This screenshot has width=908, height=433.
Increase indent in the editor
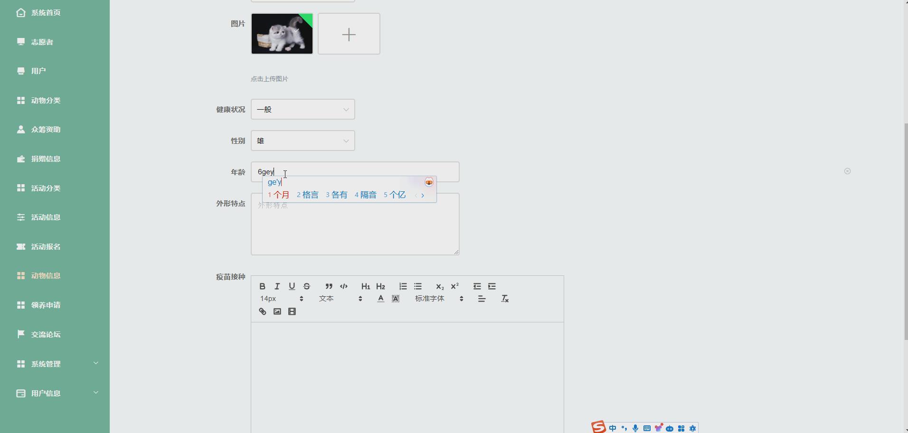coord(492,286)
